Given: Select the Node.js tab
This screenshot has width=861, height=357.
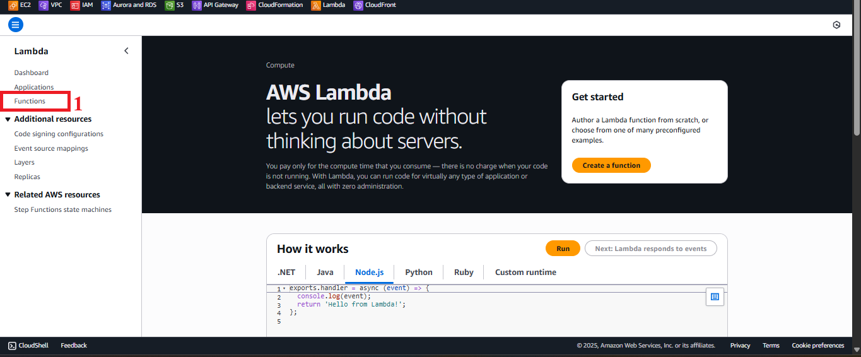Looking at the screenshot, I should pos(369,272).
